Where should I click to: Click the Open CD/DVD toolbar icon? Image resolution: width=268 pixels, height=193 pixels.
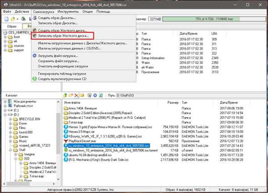pos(23,19)
